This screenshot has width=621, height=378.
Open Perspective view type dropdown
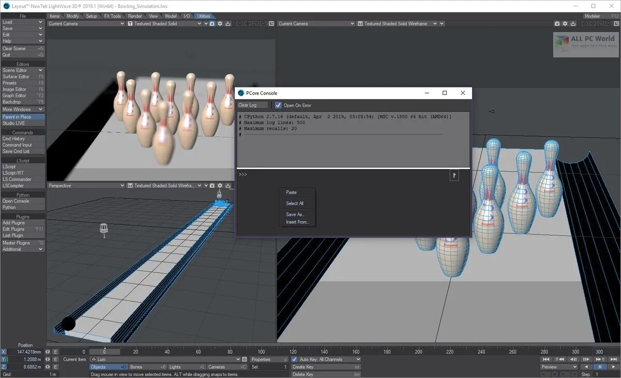pyautogui.click(x=86, y=186)
